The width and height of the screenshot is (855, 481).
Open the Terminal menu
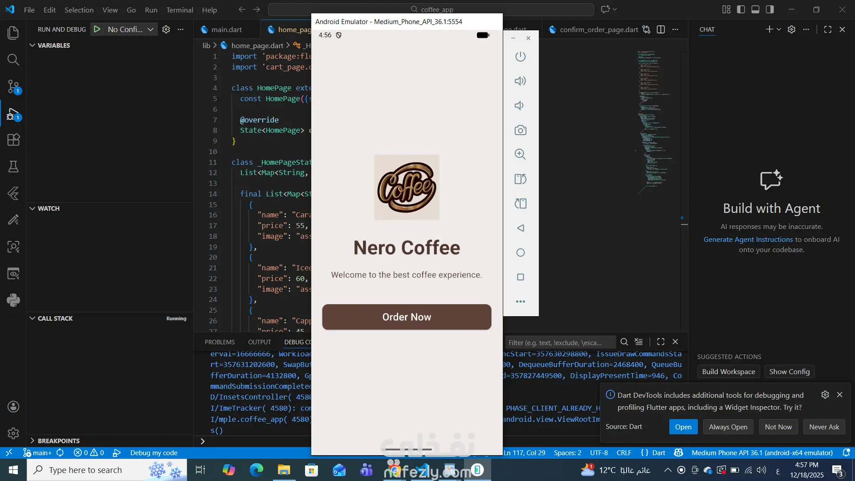(x=179, y=10)
